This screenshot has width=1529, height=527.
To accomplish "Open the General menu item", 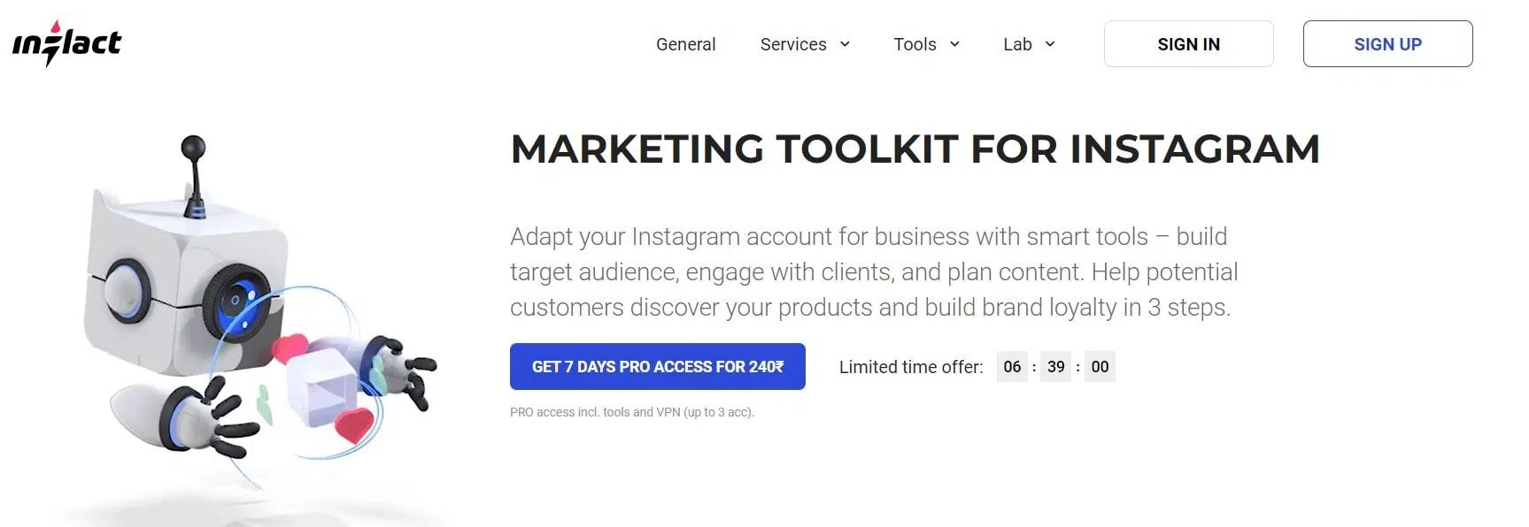I will 685,44.
